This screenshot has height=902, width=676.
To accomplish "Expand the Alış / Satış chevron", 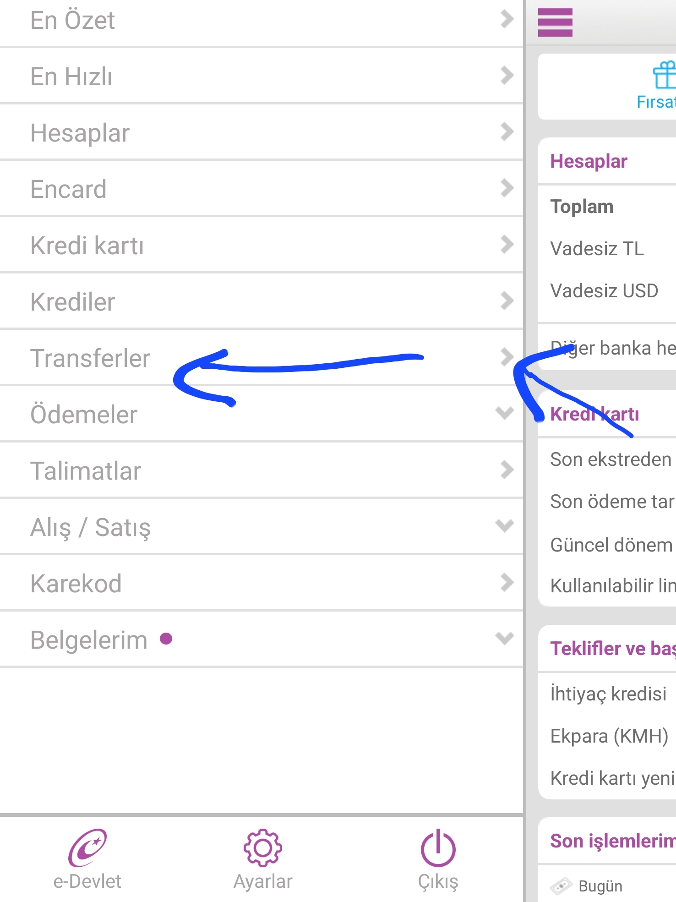I will tap(505, 525).
